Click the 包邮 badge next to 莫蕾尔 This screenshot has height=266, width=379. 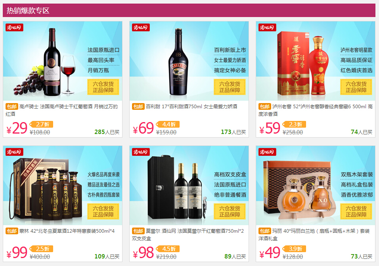tap(138, 231)
